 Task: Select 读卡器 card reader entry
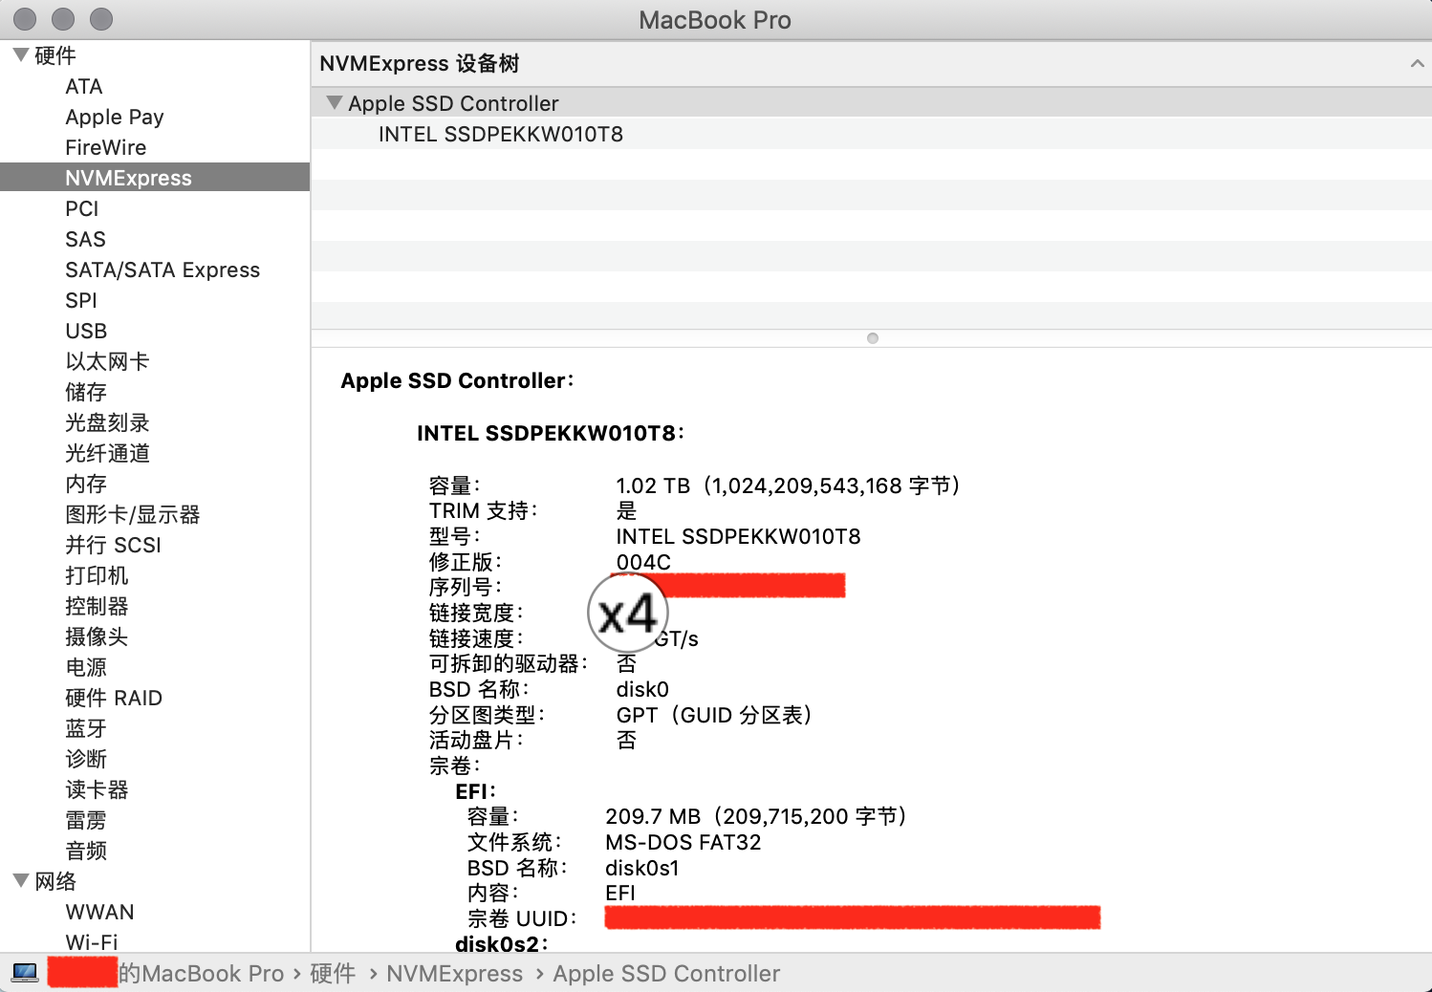(97, 789)
